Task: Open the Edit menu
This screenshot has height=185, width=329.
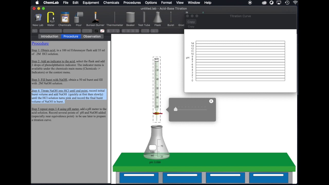Action: pos(75,3)
